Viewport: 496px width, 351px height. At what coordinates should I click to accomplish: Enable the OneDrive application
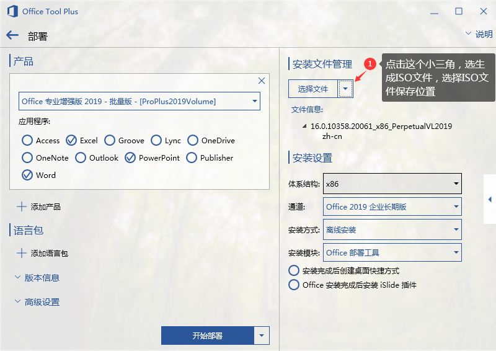(x=193, y=140)
